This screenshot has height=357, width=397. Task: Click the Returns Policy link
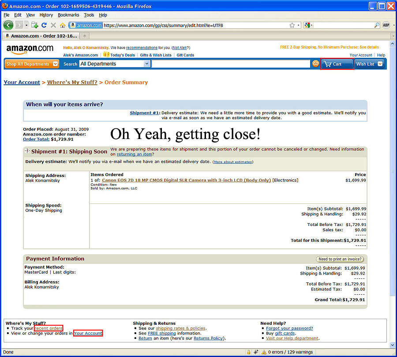pyautogui.click(x=208, y=338)
